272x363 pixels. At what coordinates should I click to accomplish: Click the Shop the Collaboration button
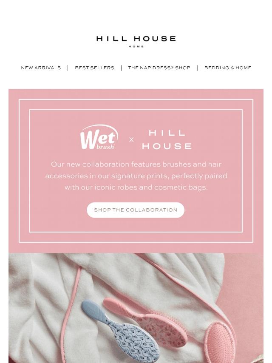tap(136, 210)
